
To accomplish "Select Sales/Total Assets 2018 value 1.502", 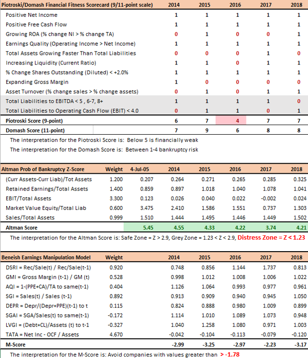I will pos(300,217).
